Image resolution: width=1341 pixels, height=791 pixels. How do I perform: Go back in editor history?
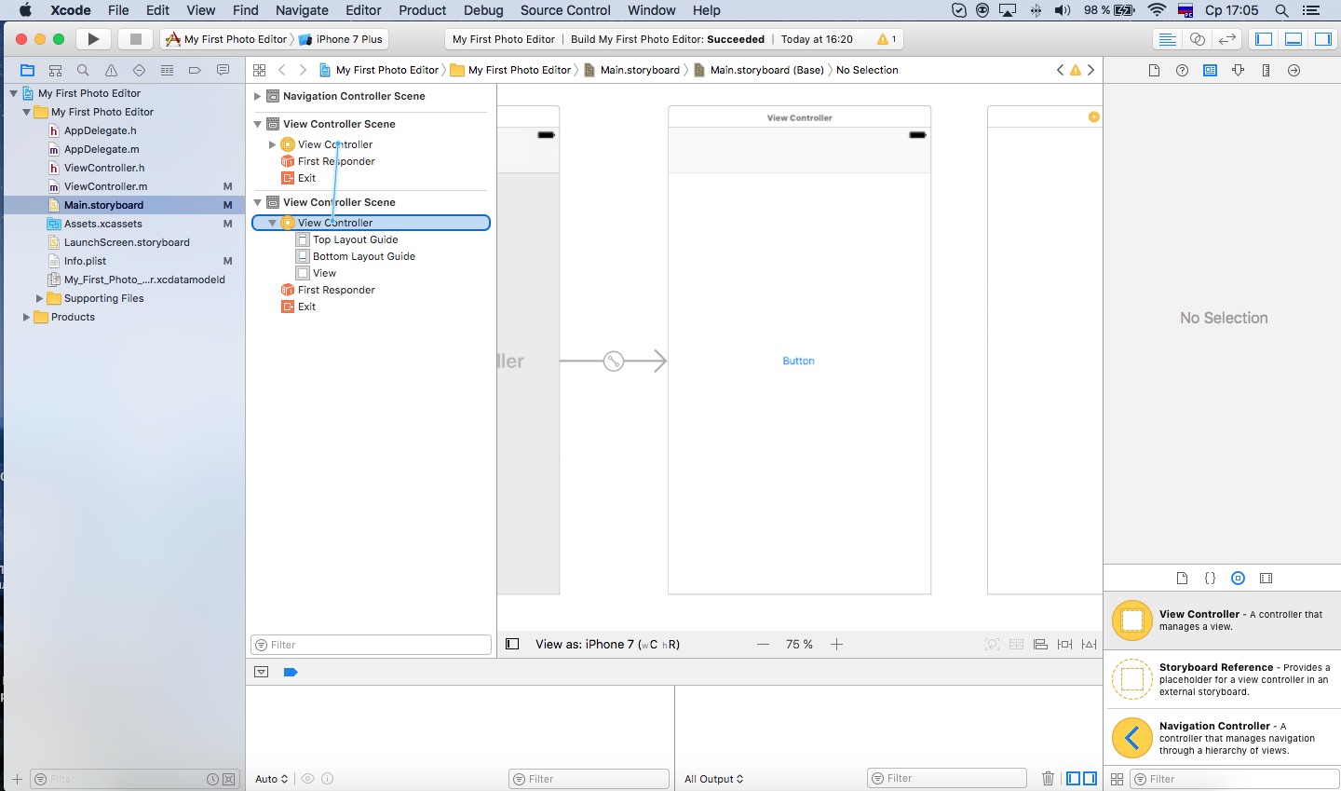coord(281,70)
